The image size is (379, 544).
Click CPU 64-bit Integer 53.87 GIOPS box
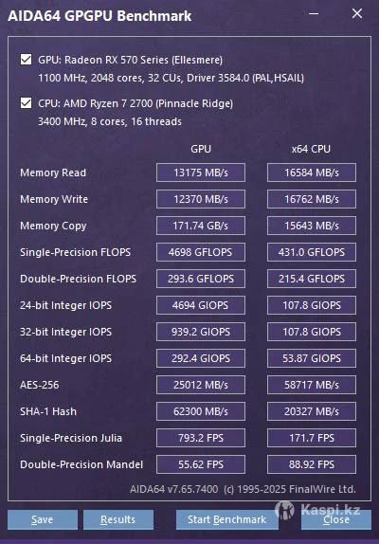point(312,358)
